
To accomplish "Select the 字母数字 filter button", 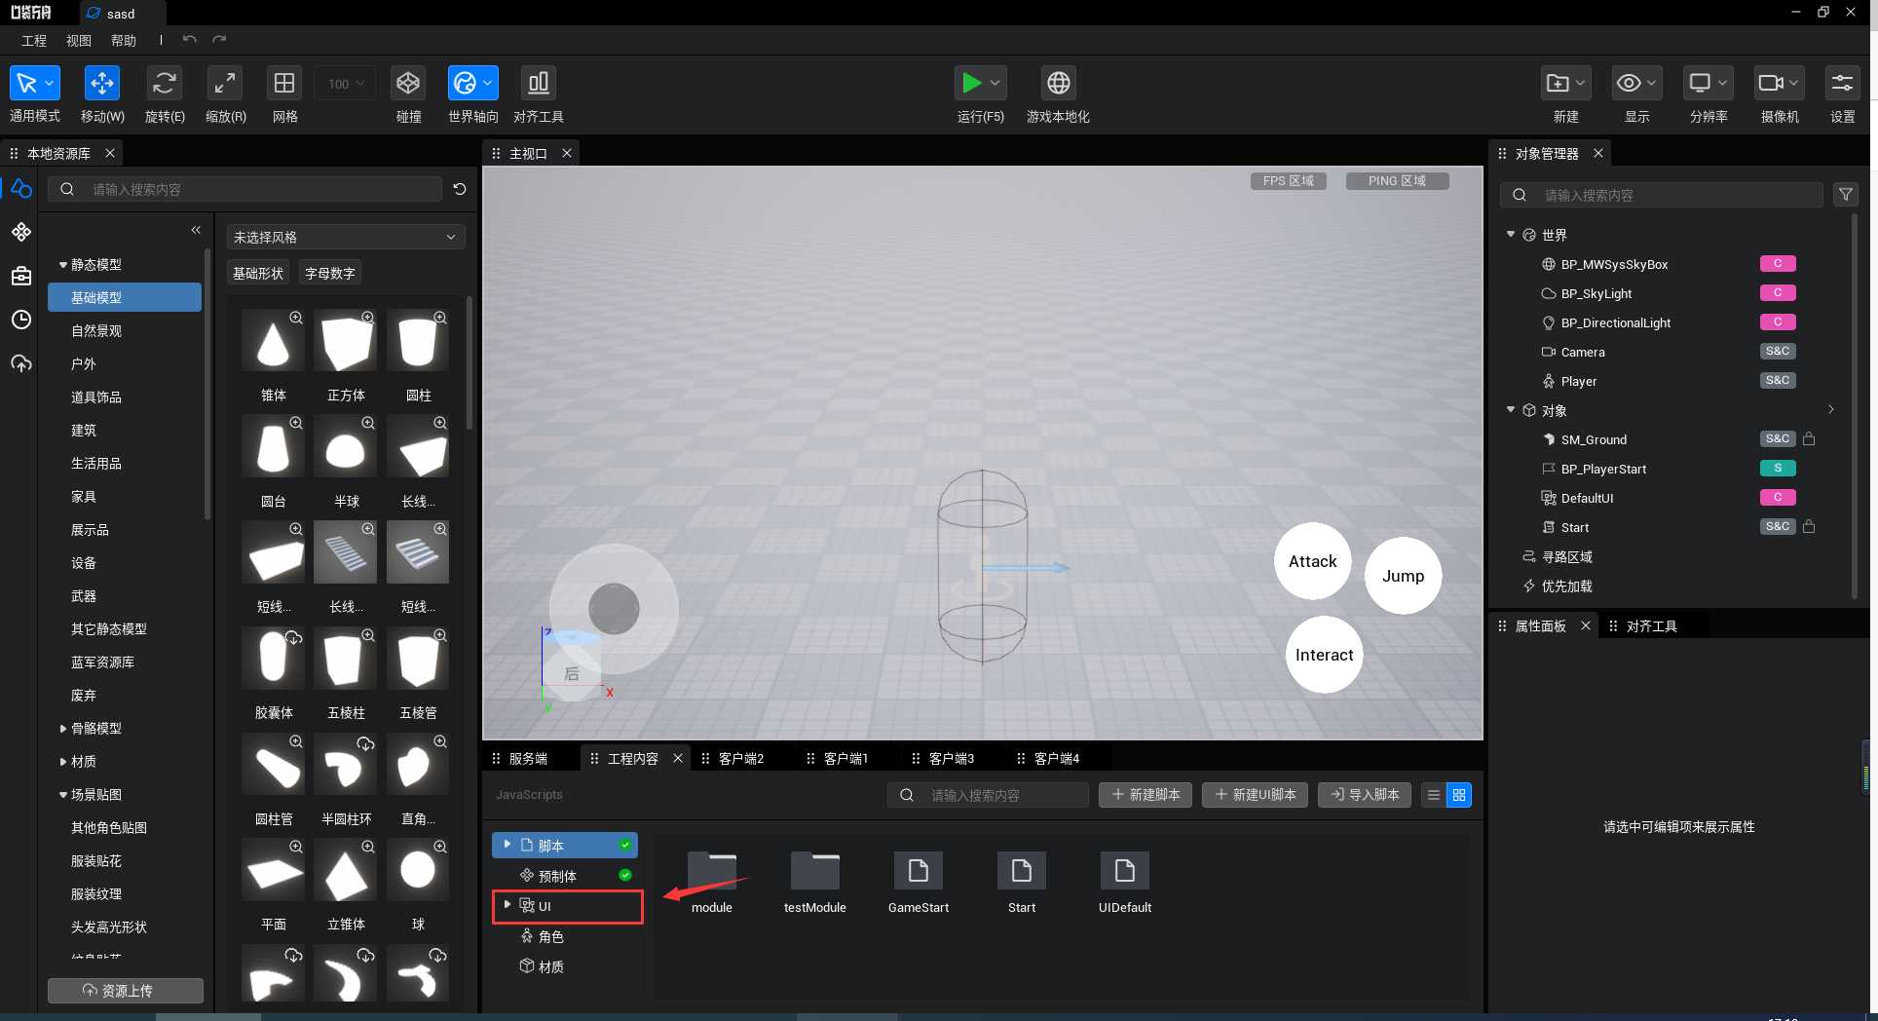I will pyautogui.click(x=330, y=273).
